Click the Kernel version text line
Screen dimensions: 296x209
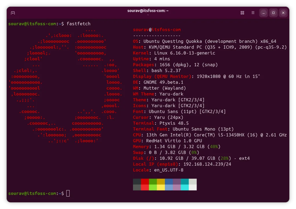point(173,53)
